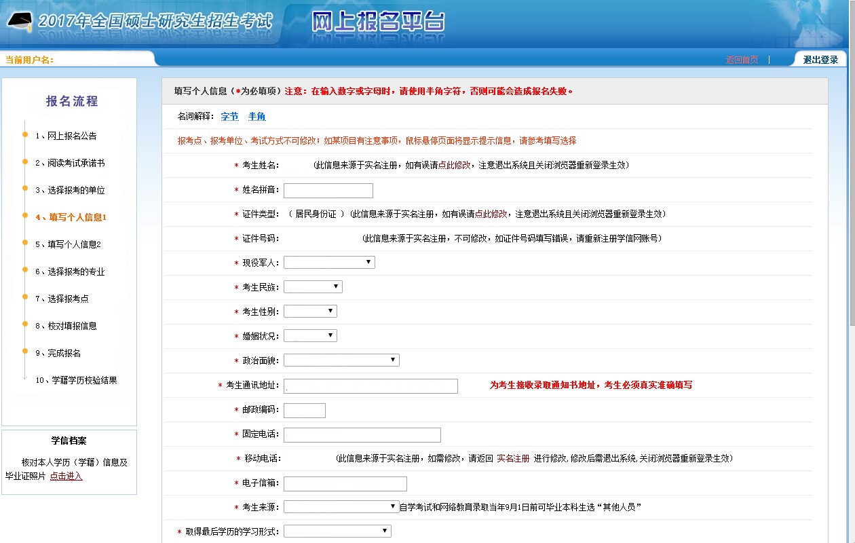
Task: Go to step 1、网上报名公告
Action: point(66,136)
